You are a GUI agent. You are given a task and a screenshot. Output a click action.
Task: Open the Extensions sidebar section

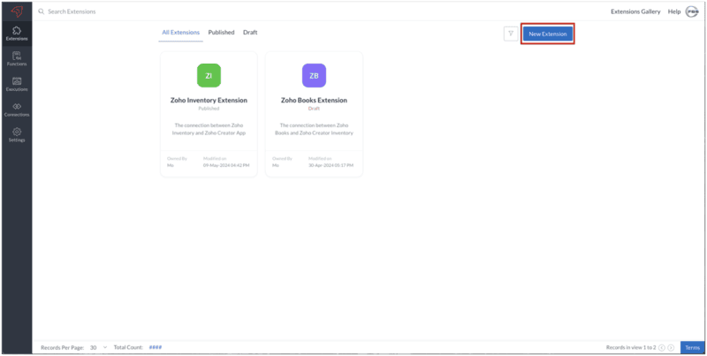pos(17,34)
